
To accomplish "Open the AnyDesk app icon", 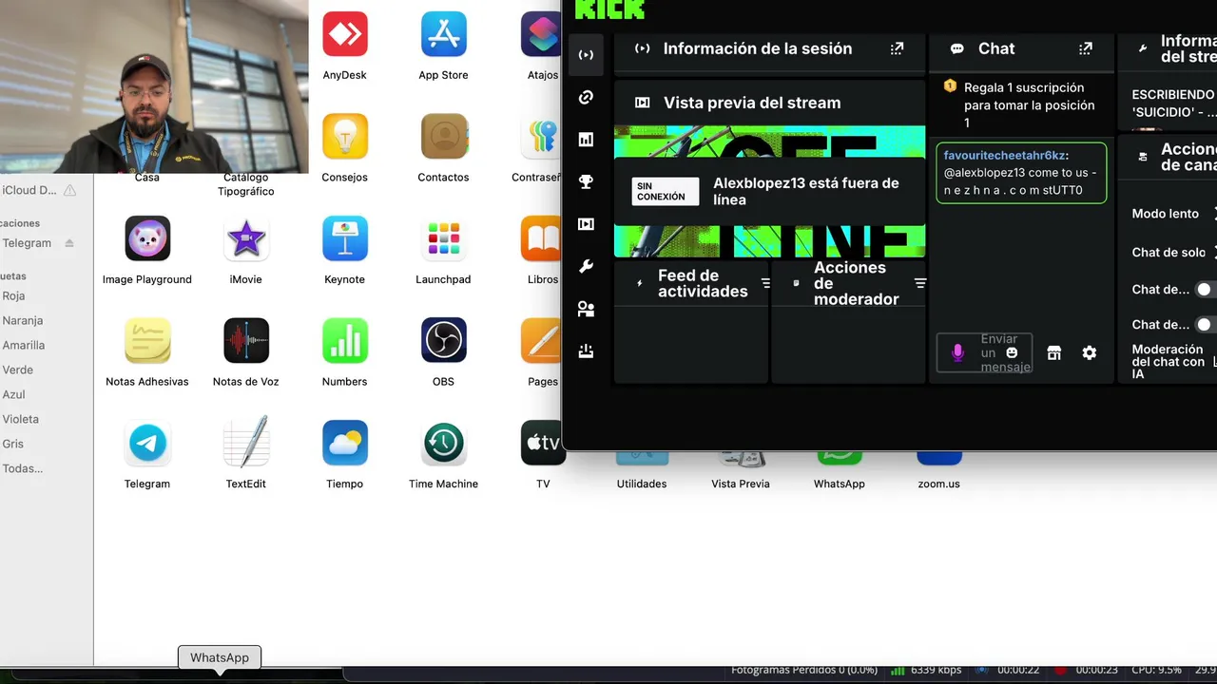I will [344, 34].
